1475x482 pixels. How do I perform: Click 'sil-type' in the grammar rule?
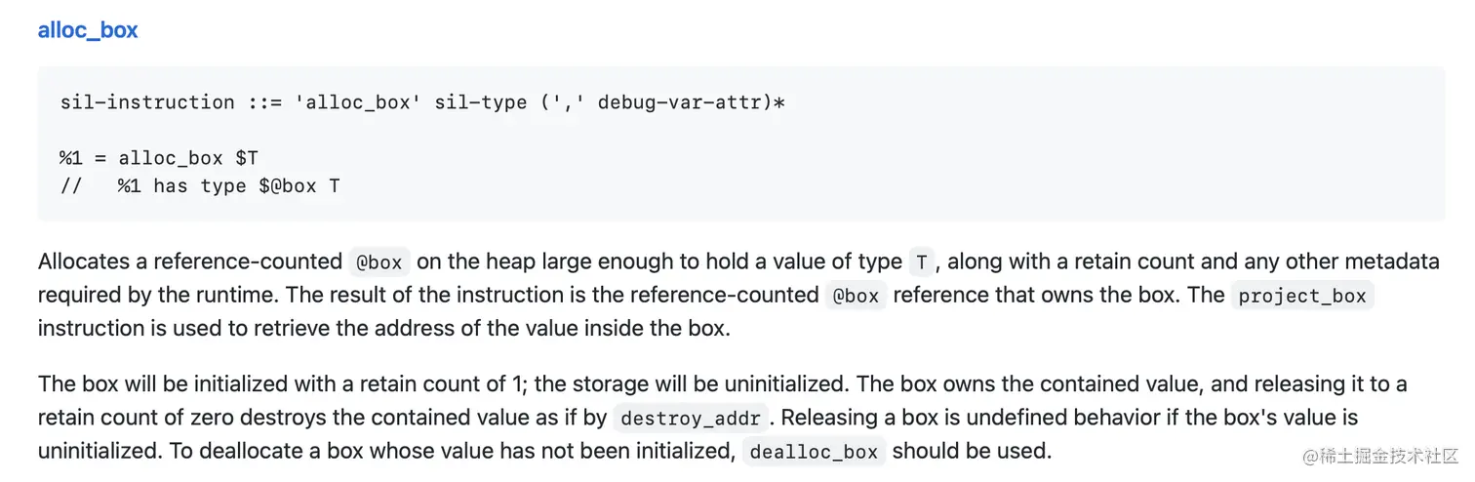(480, 101)
